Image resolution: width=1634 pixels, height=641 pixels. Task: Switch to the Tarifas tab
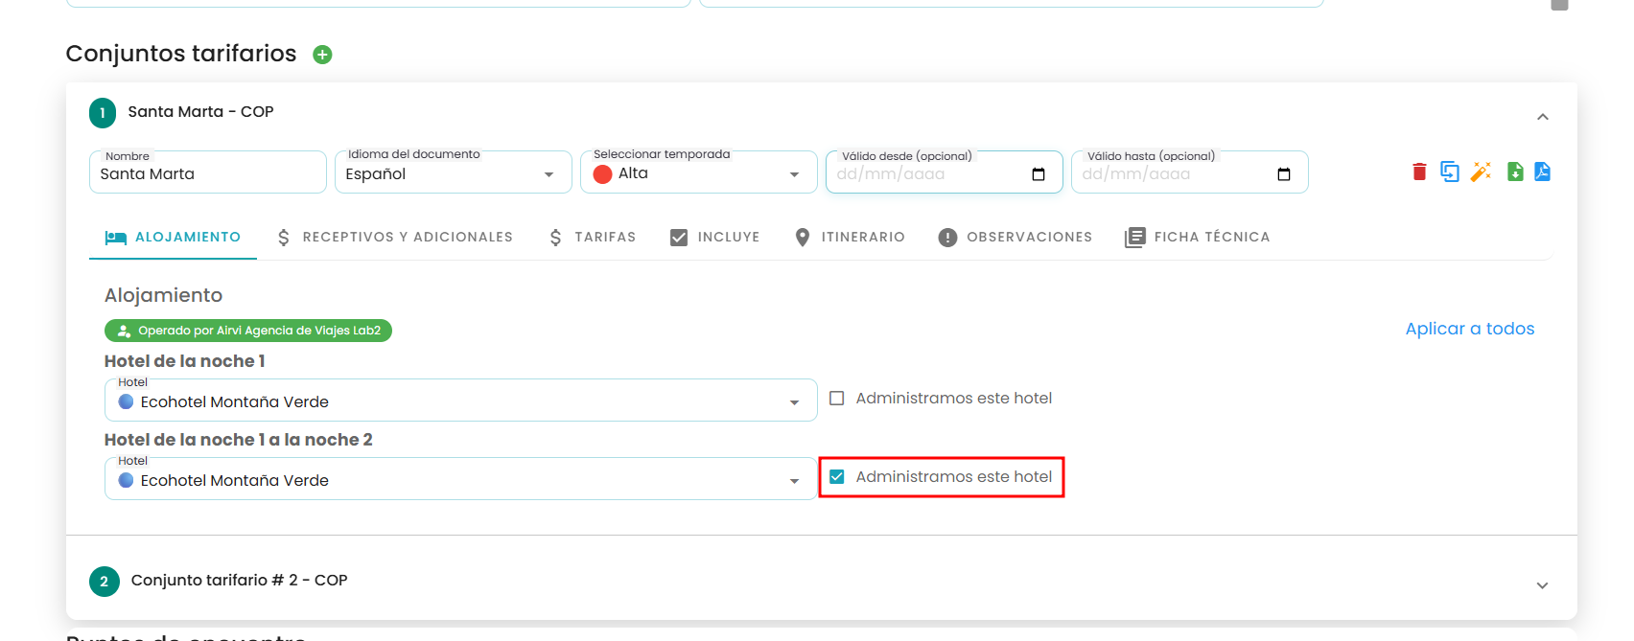(x=592, y=238)
